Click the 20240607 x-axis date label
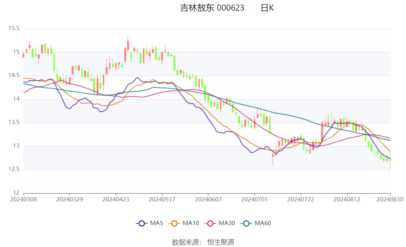The height and width of the screenshot is (247, 406). click(208, 199)
